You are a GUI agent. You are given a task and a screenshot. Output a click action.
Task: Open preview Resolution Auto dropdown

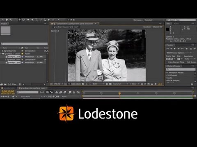[190, 59]
